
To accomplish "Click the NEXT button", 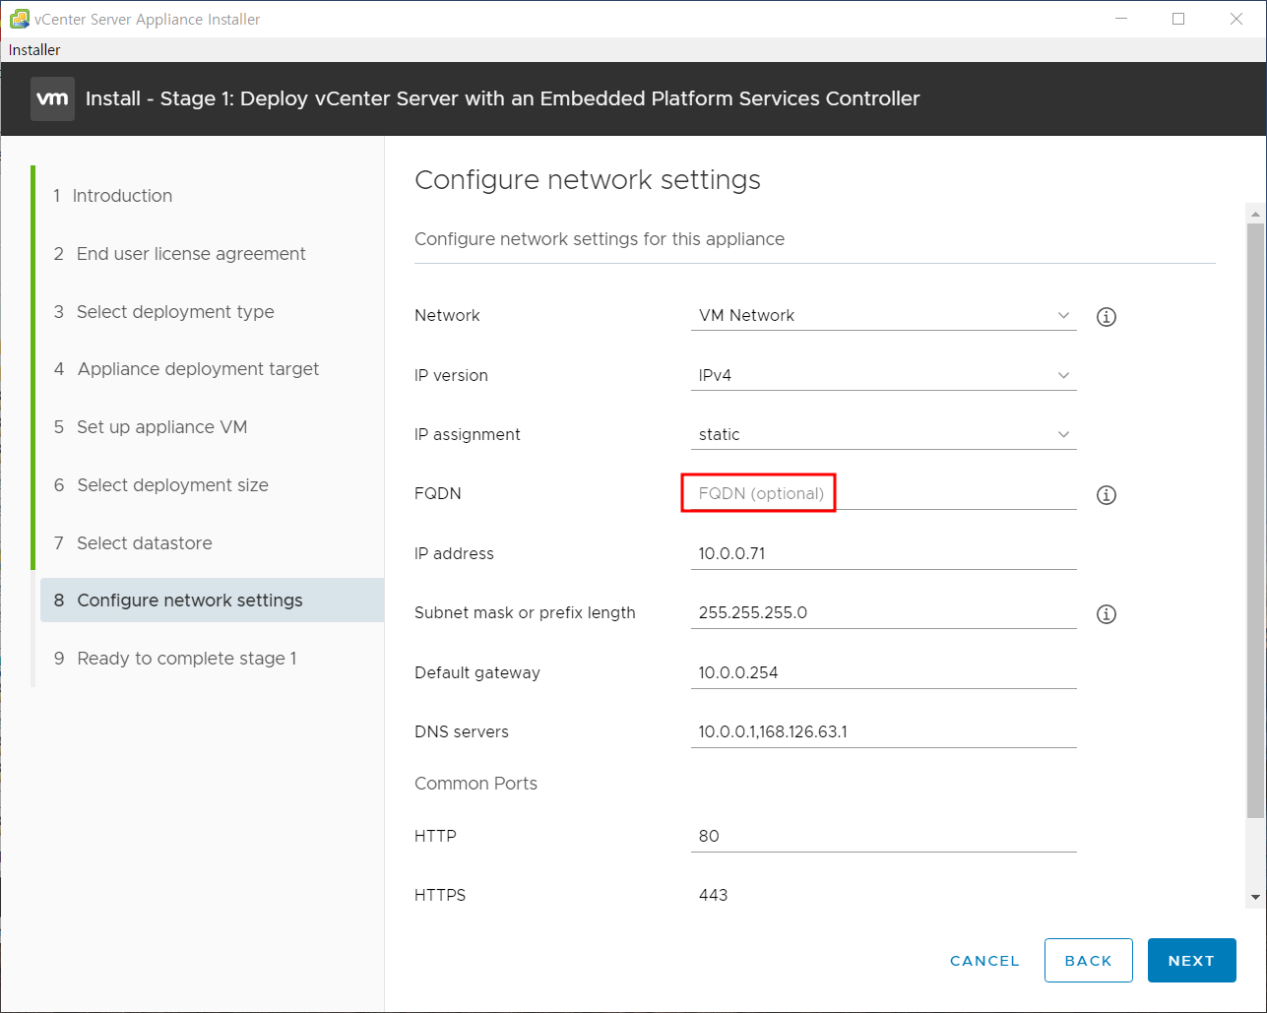I will click(x=1191, y=961).
